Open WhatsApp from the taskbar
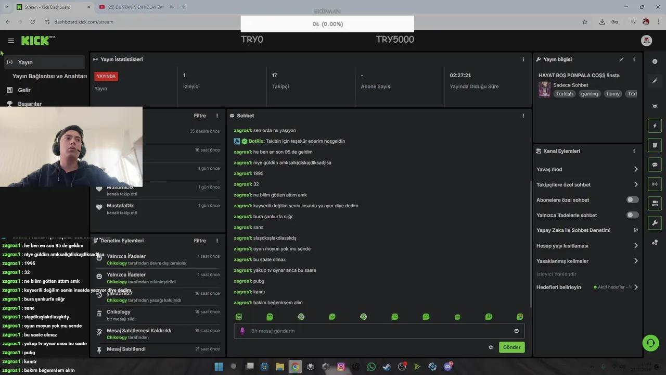This screenshot has height=375, width=666. 371,367
